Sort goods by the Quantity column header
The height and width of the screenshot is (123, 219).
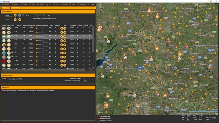pyautogui.click(x=32, y=25)
